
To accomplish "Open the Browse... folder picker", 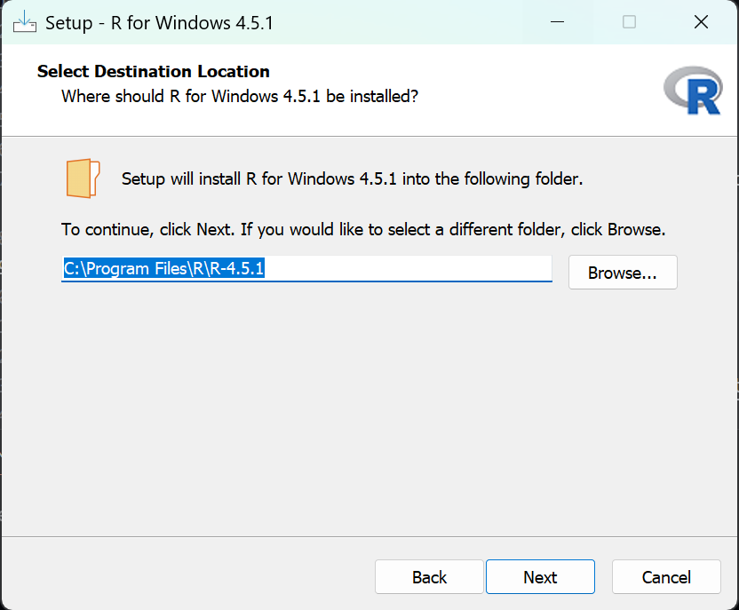I will 622,273.
